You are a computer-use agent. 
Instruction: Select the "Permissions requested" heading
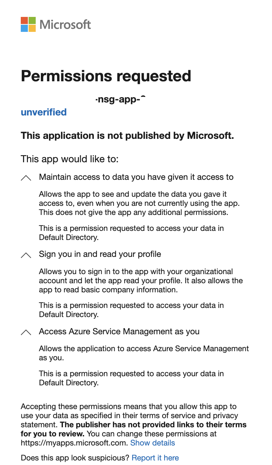coord(106,76)
